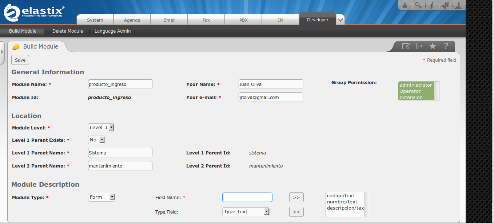Click inside the Field Name input box
Image resolution: width=494 pixels, height=223 pixels.
pos(247,197)
